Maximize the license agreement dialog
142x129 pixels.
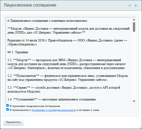(x=130, y=6)
